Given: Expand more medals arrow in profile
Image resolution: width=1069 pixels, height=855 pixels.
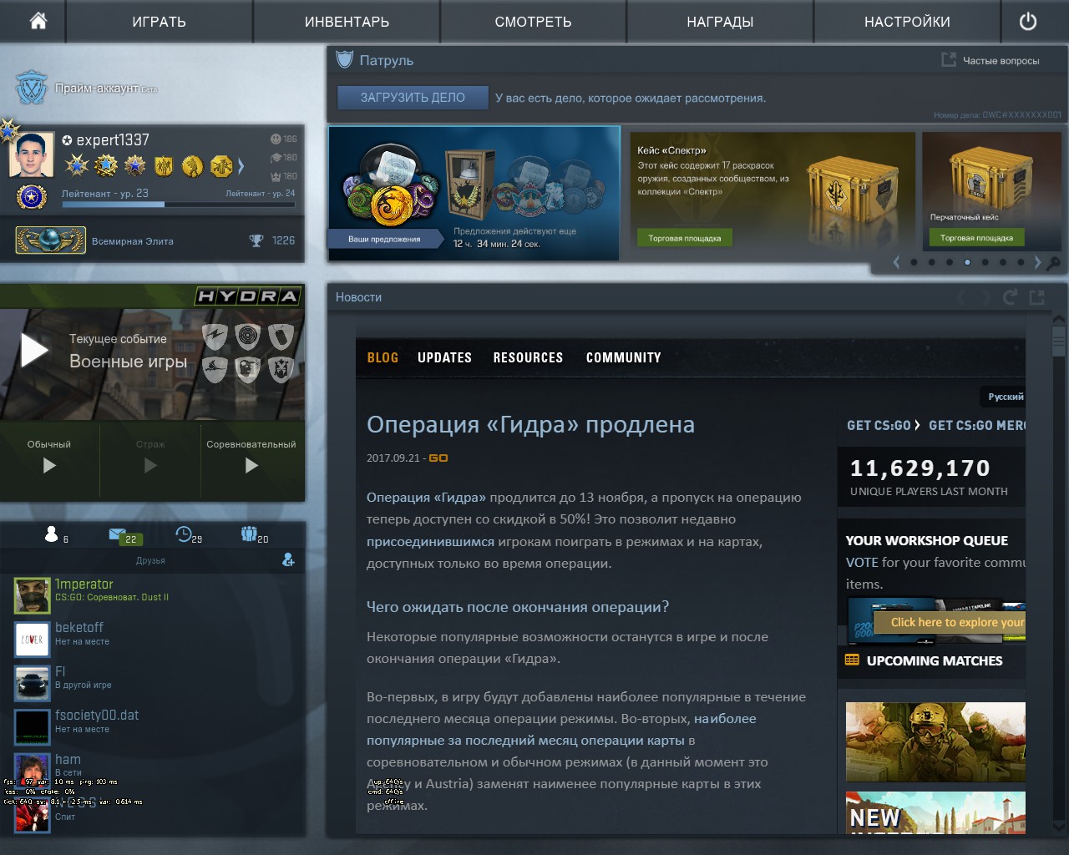Looking at the screenshot, I should 241,166.
